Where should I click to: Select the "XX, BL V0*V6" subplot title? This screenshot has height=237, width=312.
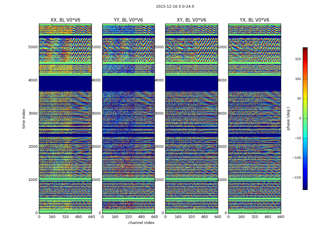point(65,20)
